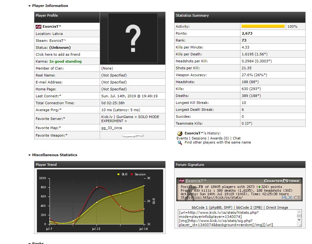
Task: Click the magnifying glass search icon
Action: click(180, 143)
